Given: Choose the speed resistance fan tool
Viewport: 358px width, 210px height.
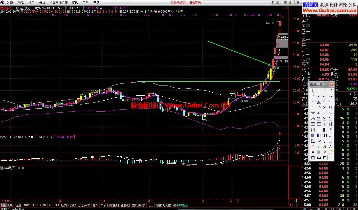Looking at the screenshot, I should (x=330, y=135).
